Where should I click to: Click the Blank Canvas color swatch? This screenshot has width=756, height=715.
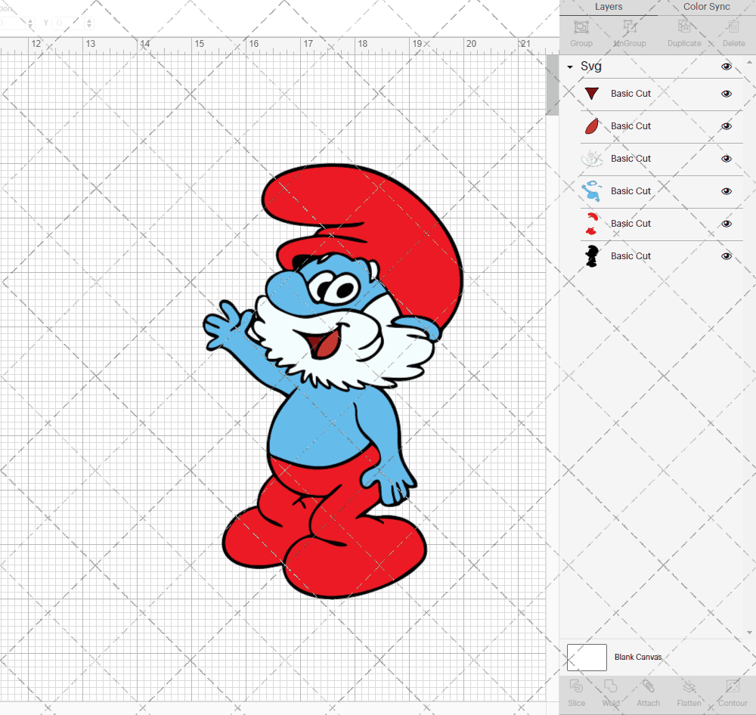tap(587, 657)
